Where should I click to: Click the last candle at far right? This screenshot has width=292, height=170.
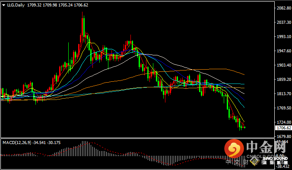pos(244,127)
